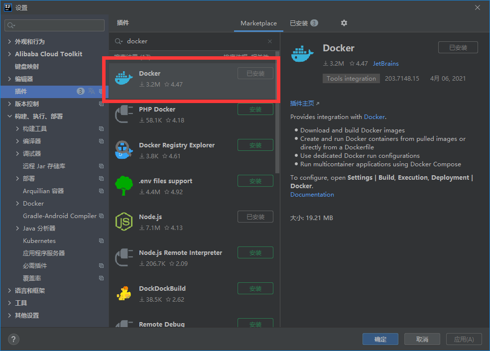This screenshot has width=490, height=351.
Task: Clear the docker search using the X
Action: click(269, 41)
